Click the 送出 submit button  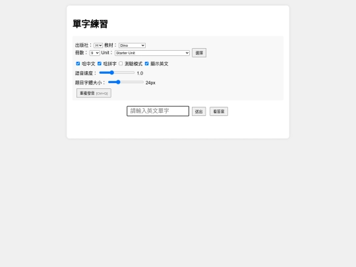point(199,111)
